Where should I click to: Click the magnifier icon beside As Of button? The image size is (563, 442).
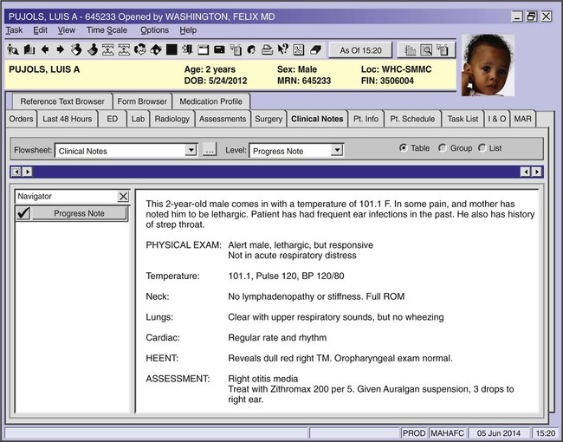coord(426,50)
